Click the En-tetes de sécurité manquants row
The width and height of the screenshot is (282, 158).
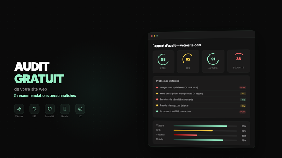tap(201, 100)
